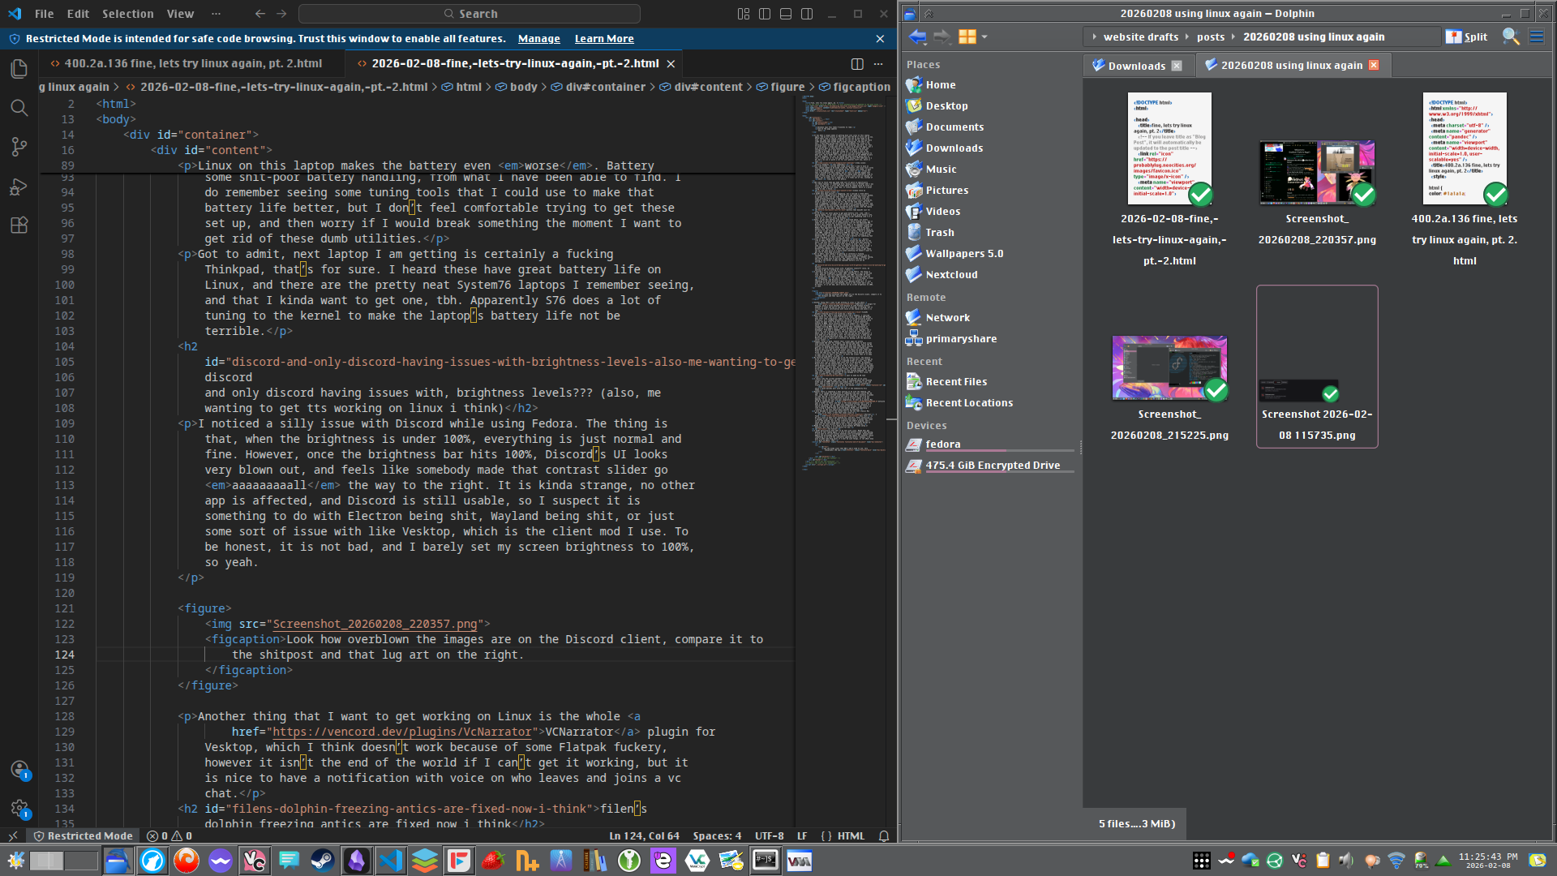
Task: Click Manage in the restricted mode banner
Action: [x=538, y=38]
